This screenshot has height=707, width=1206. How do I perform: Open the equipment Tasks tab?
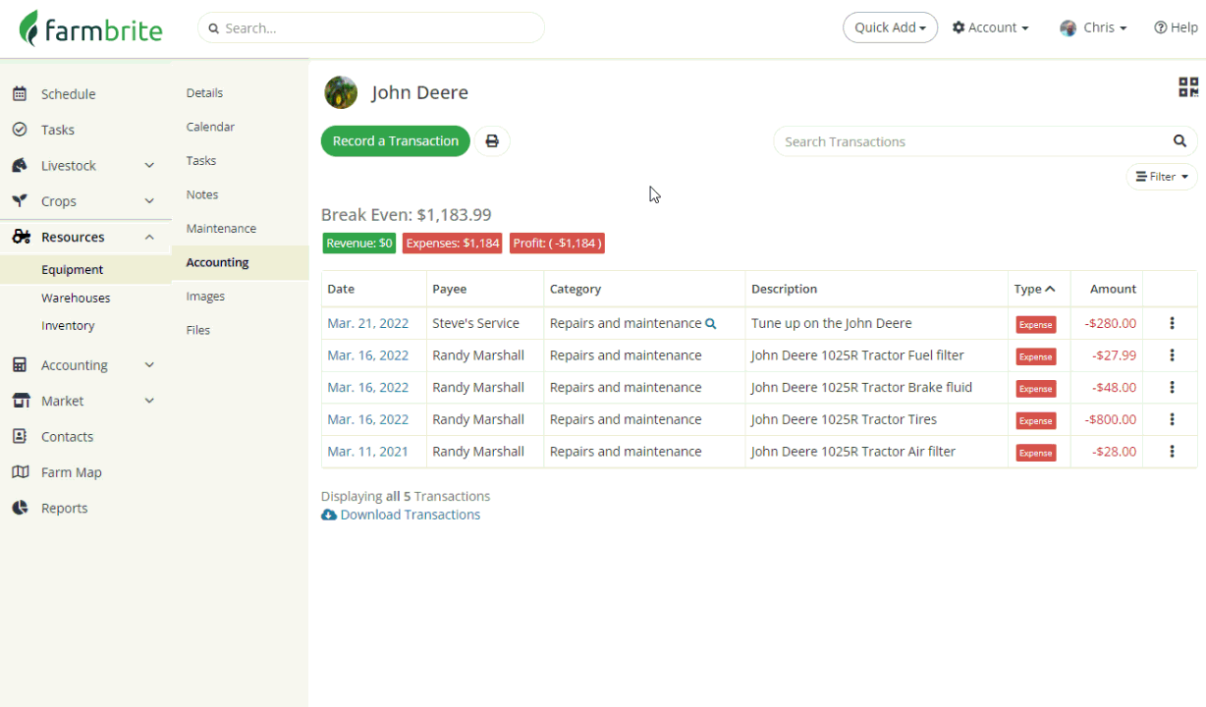(x=201, y=161)
